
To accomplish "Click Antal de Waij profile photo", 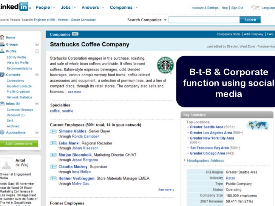I will pyautogui.click(x=6, y=164).
